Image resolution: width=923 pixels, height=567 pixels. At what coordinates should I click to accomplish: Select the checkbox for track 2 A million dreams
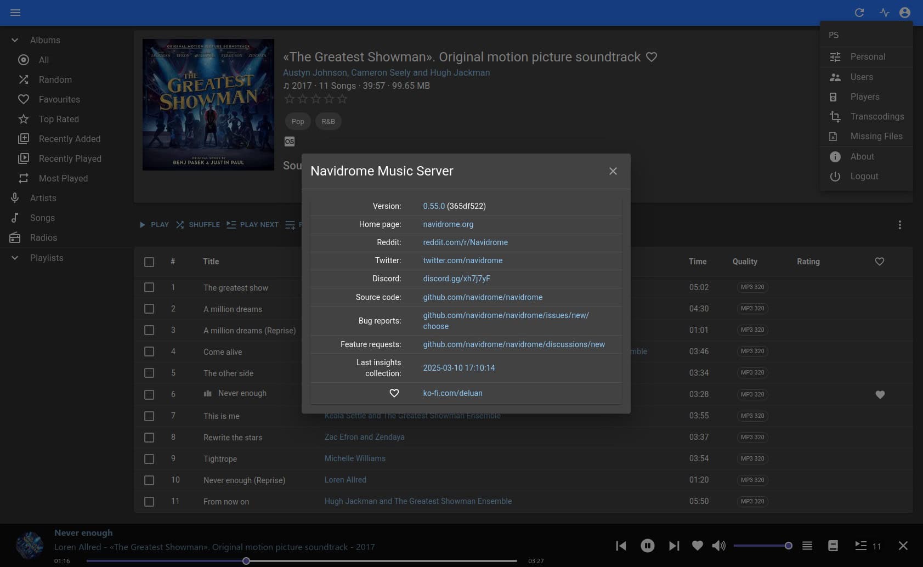tap(149, 309)
